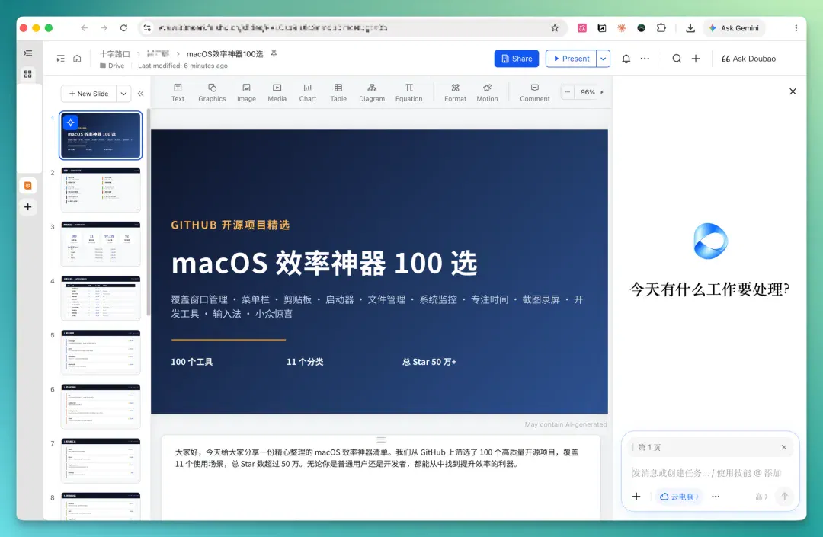Click the Doubao message input field
Image resolution: width=823 pixels, height=537 pixels.
point(707,473)
